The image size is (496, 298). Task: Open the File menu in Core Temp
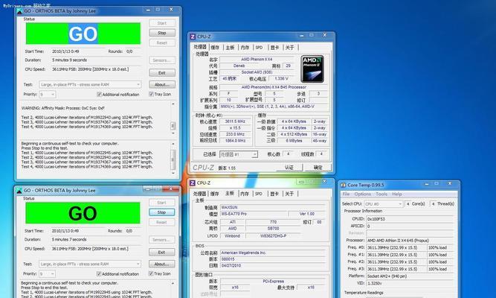[x=346, y=194]
